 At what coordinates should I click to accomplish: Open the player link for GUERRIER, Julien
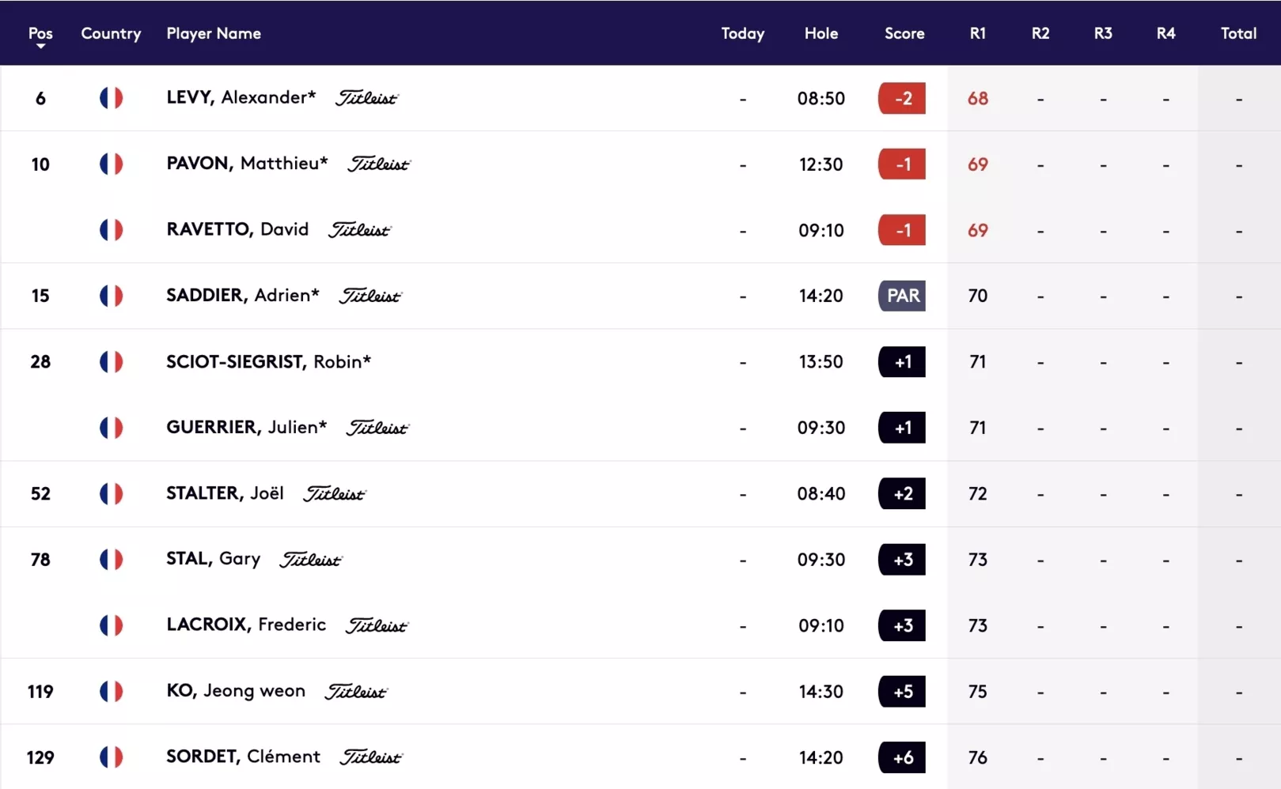point(247,427)
